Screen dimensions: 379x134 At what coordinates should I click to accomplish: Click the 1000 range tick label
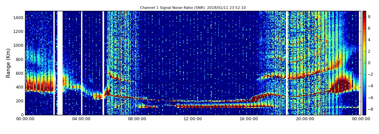pyautogui.click(x=19, y=45)
